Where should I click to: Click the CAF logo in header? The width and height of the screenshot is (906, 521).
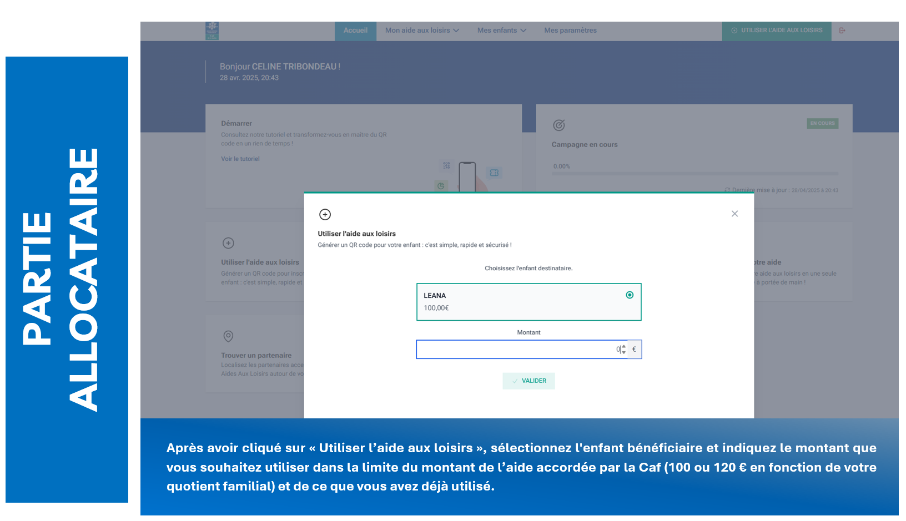pos(212,31)
